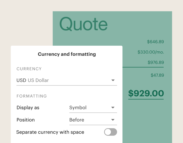
Task: Click the $646.89 price line
Action: [155, 42]
